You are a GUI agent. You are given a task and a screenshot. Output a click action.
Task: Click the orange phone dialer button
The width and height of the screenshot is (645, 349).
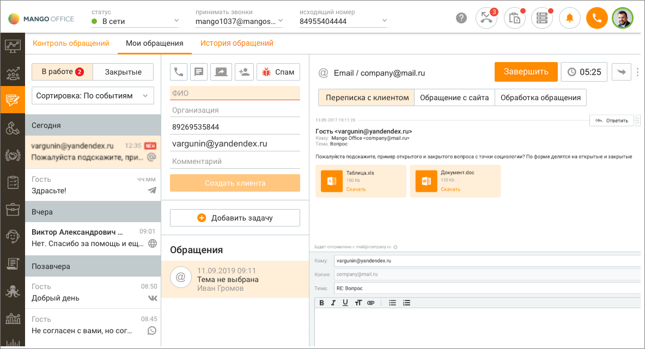[597, 18]
